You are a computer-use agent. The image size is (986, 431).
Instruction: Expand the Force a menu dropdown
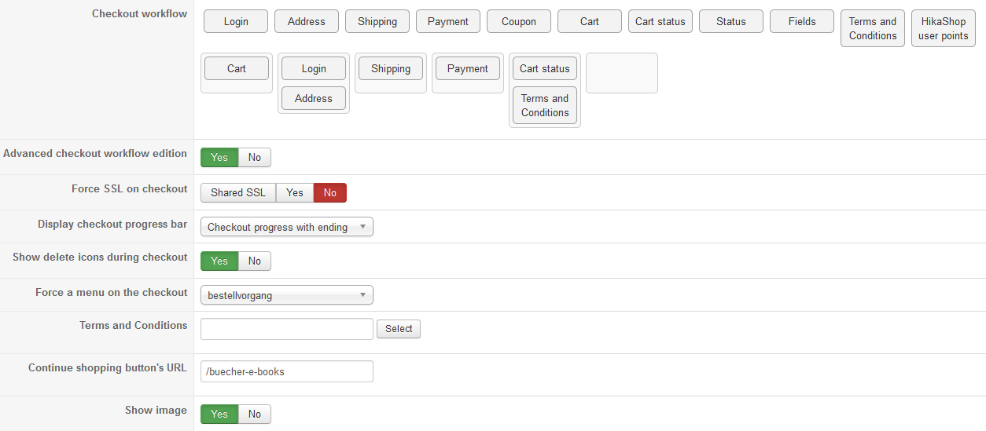tap(287, 295)
